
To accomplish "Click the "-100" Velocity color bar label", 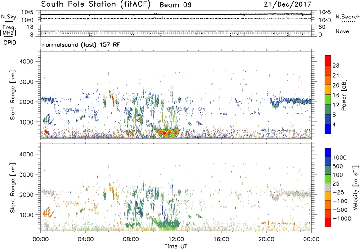I will point(340,201).
